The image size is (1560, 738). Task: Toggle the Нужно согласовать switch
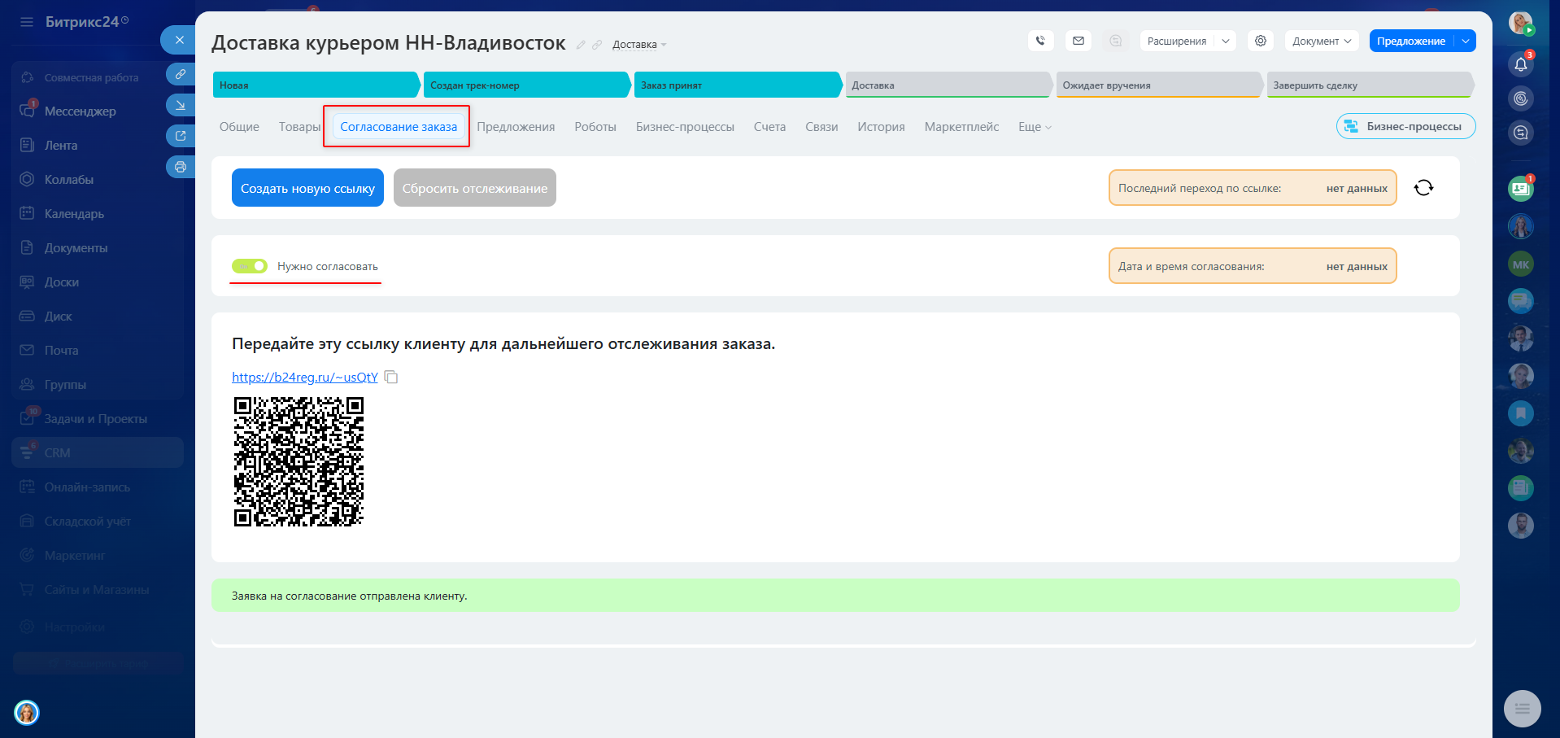pyautogui.click(x=250, y=266)
